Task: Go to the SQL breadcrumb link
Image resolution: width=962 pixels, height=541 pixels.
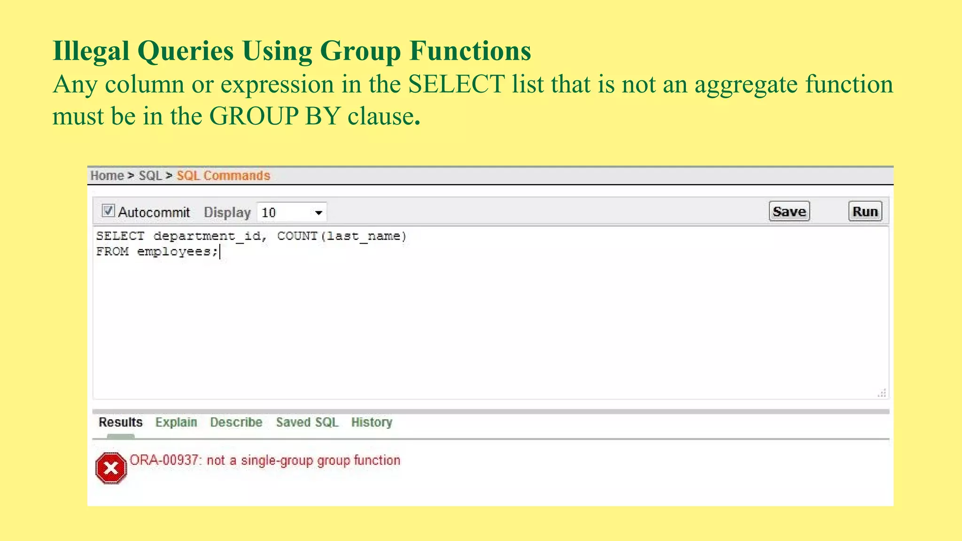Action: (x=150, y=176)
